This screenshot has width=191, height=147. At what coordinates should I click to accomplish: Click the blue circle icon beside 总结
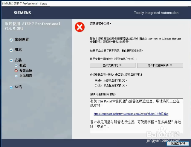[x=11, y=87]
